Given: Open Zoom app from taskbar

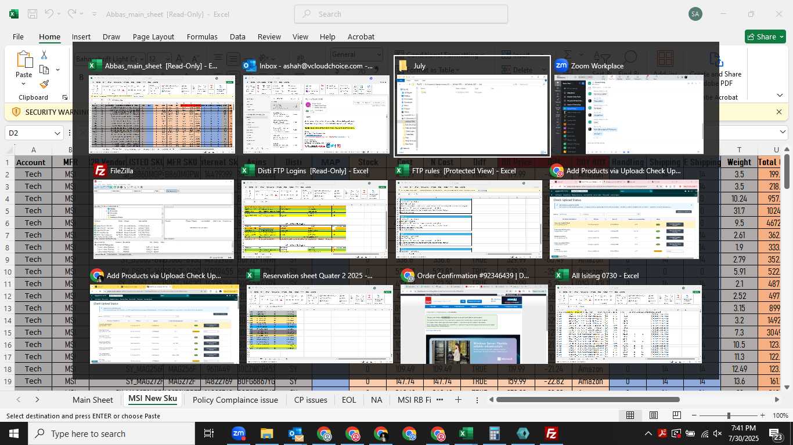Looking at the screenshot, I should pyautogui.click(x=238, y=433).
